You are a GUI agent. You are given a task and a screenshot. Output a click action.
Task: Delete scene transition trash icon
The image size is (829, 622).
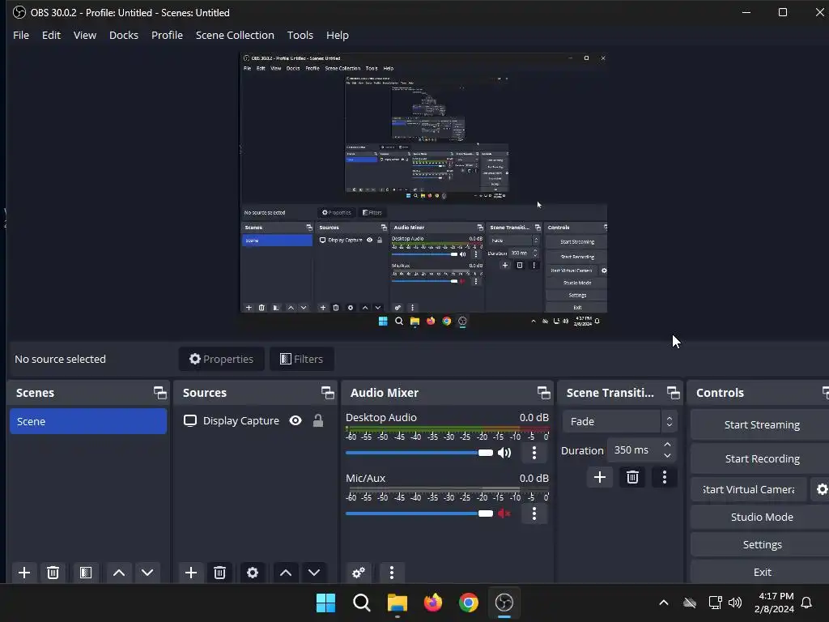pos(632,478)
